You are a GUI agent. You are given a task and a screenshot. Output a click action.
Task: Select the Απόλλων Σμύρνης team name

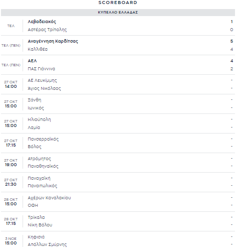47,244
